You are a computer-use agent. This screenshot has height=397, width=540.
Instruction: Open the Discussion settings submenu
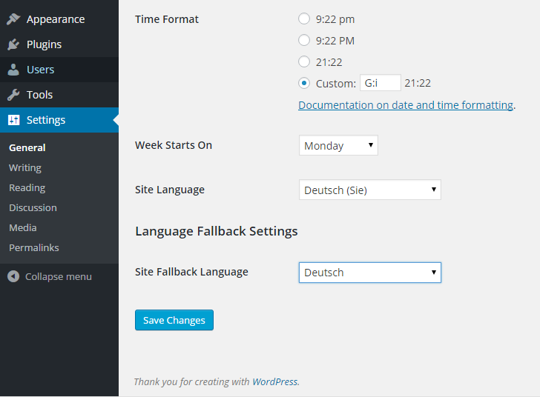click(33, 208)
